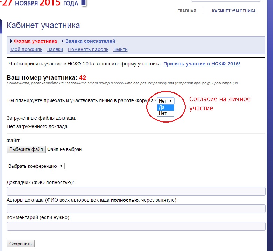Select the Комментарий text field

click(x=136, y=226)
